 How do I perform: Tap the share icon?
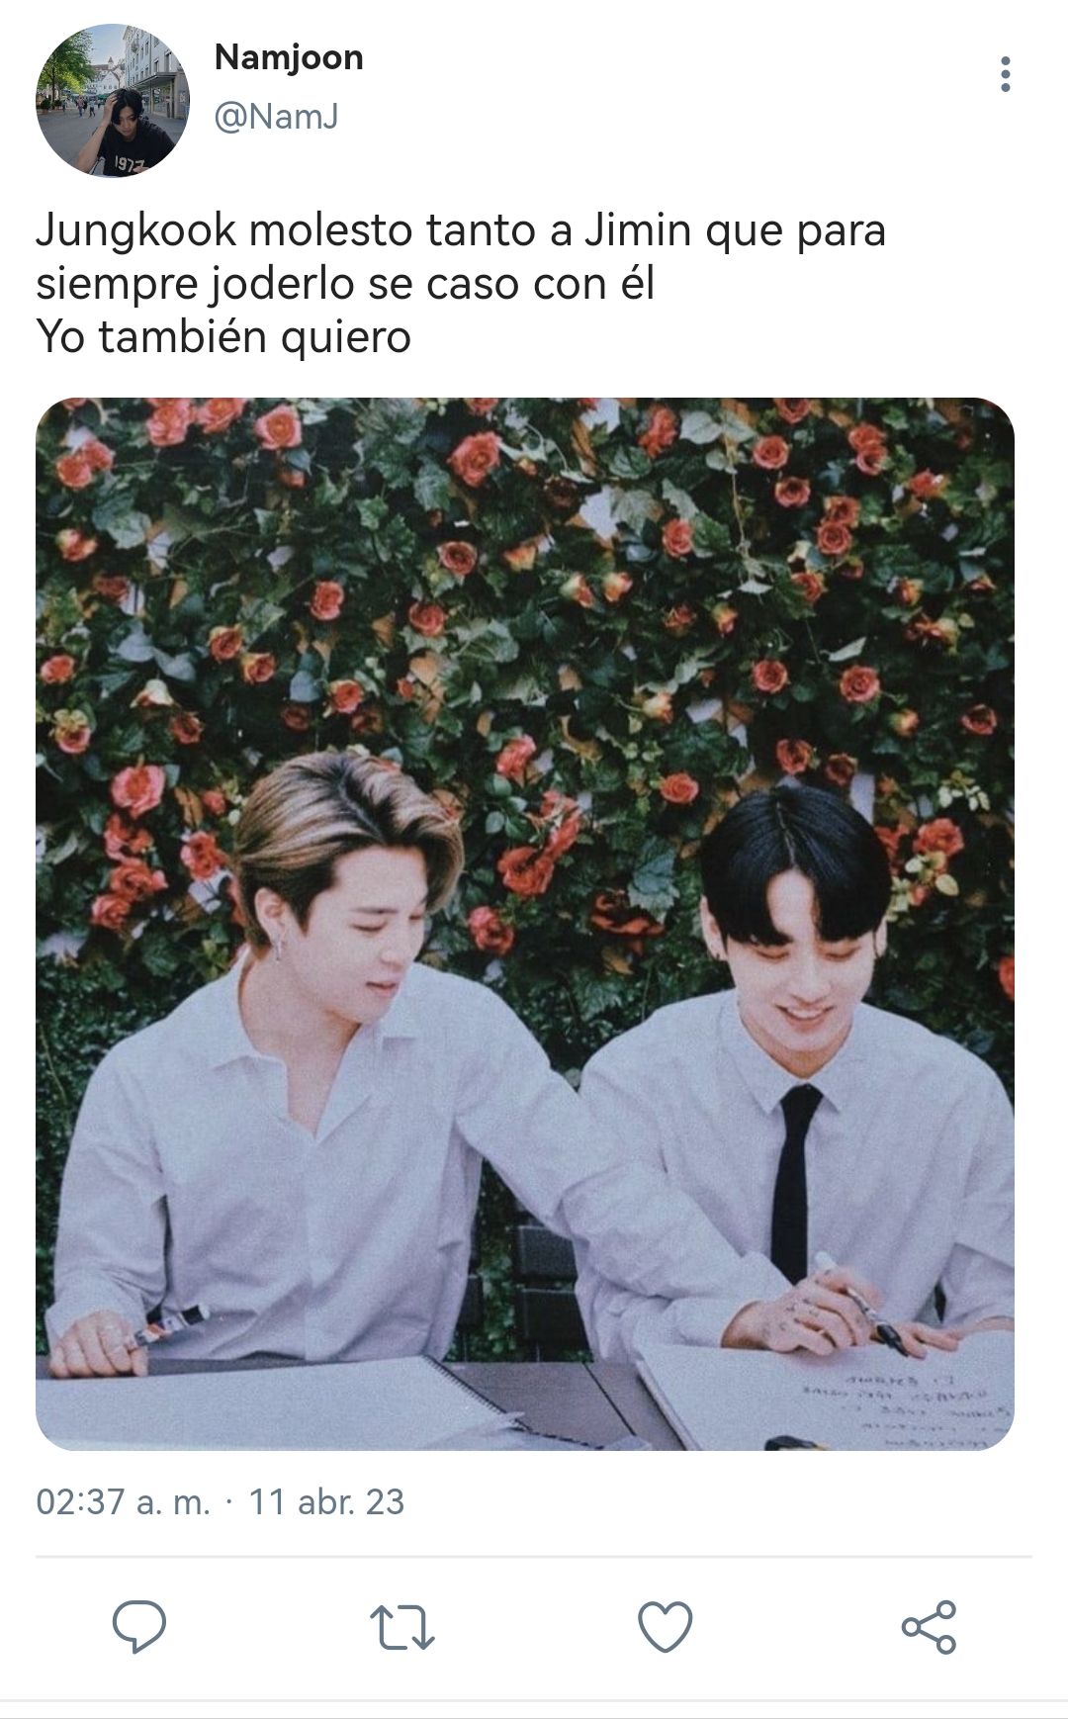pyautogui.click(x=929, y=1626)
